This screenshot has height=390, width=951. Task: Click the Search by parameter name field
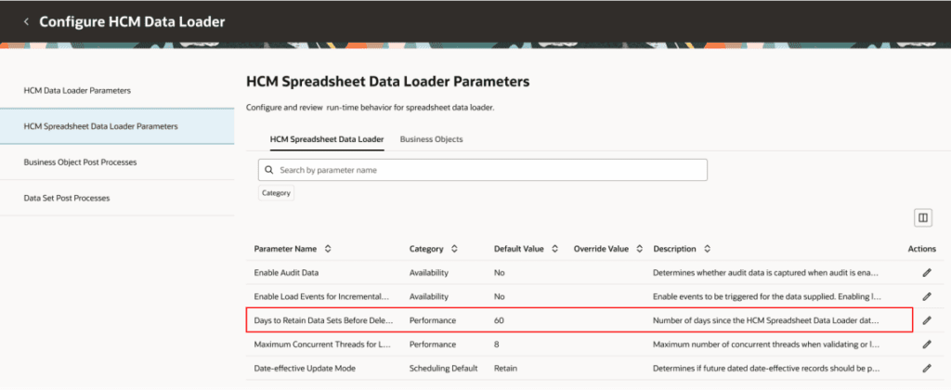coord(483,171)
